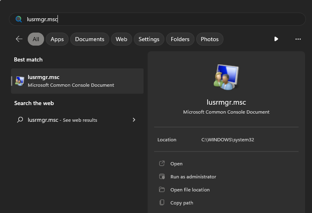
Task: Switch to the Folders filter tab
Action: (x=180, y=39)
